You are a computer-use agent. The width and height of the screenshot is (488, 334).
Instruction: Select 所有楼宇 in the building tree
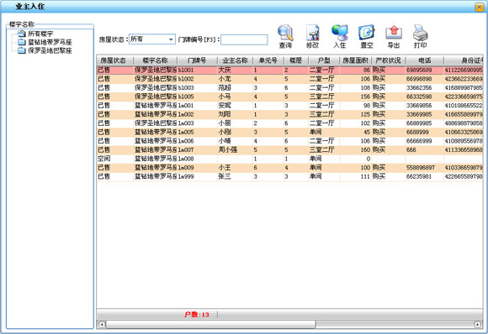[40, 34]
